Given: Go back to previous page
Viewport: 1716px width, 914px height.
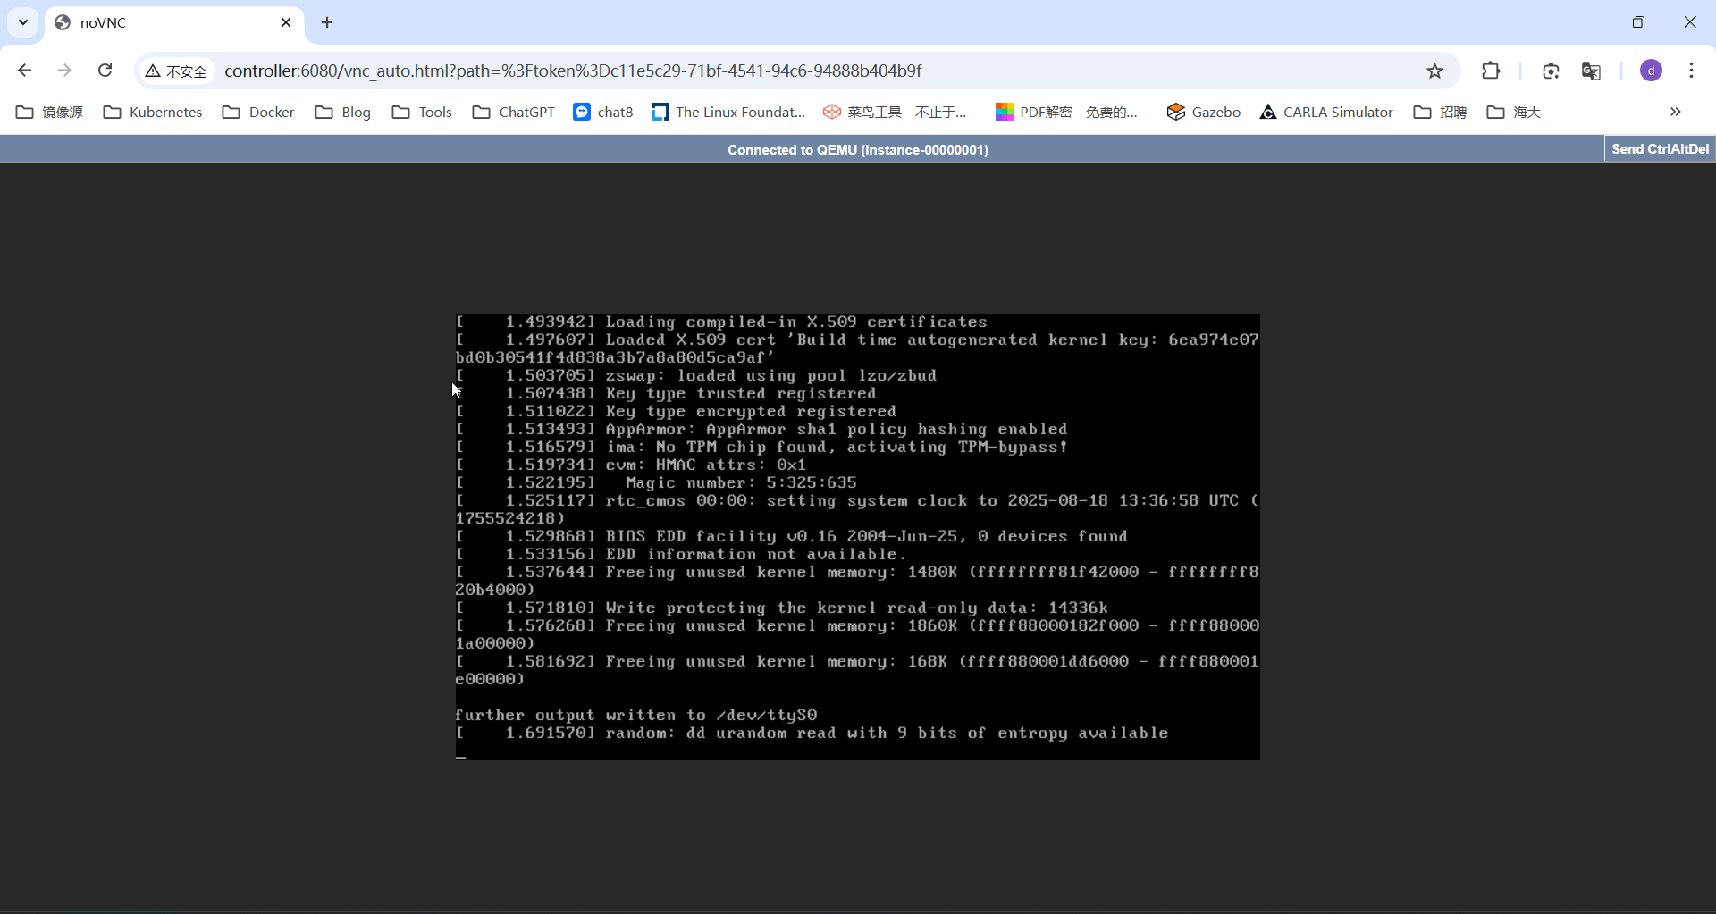Looking at the screenshot, I should click(25, 71).
